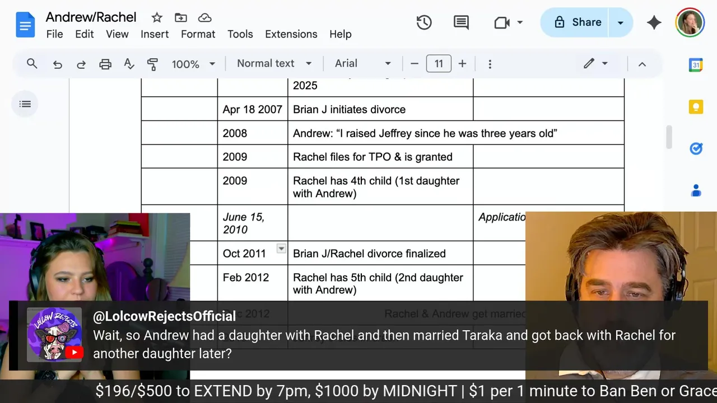
Task: Click the "Oct 2011" date cell
Action: [x=253, y=254]
